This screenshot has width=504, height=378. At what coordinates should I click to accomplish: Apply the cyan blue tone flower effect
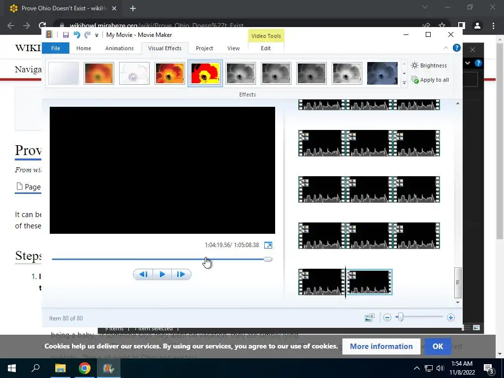coord(382,74)
